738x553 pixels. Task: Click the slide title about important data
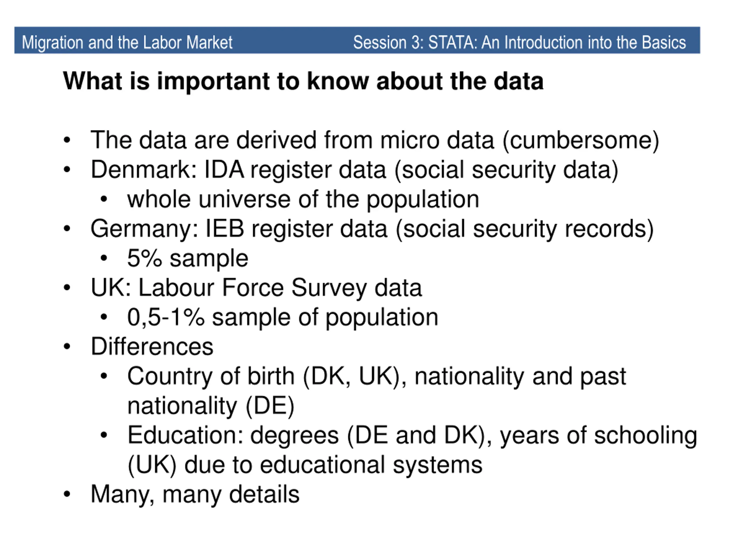coord(303,81)
